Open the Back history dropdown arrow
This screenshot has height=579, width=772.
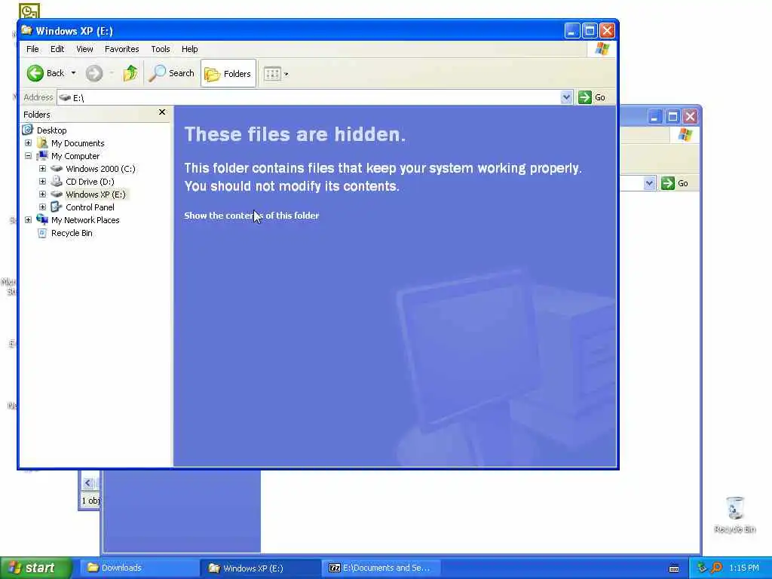(73, 73)
